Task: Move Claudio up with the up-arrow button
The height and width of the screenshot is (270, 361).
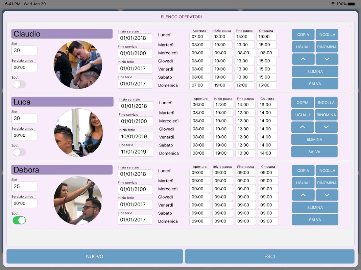Action: (x=303, y=59)
